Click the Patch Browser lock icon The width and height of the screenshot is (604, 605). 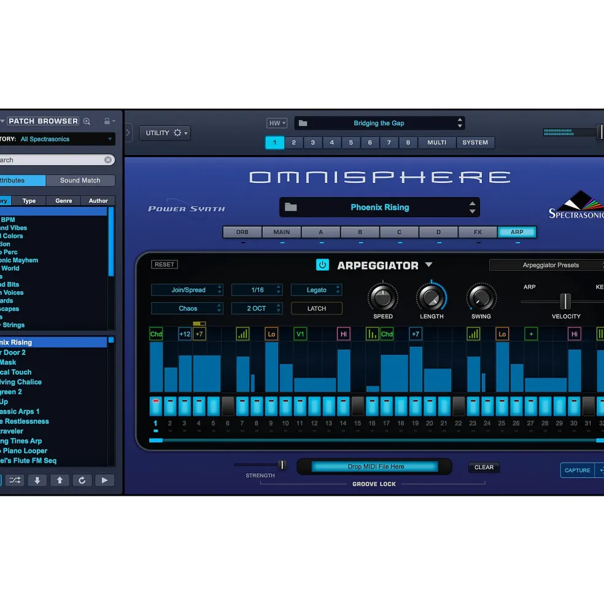[x=107, y=121]
